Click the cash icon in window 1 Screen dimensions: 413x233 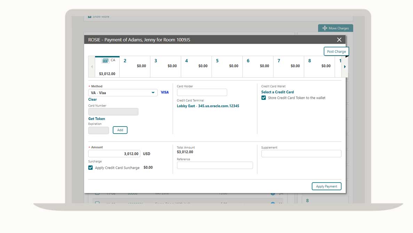pyautogui.click(x=105, y=61)
